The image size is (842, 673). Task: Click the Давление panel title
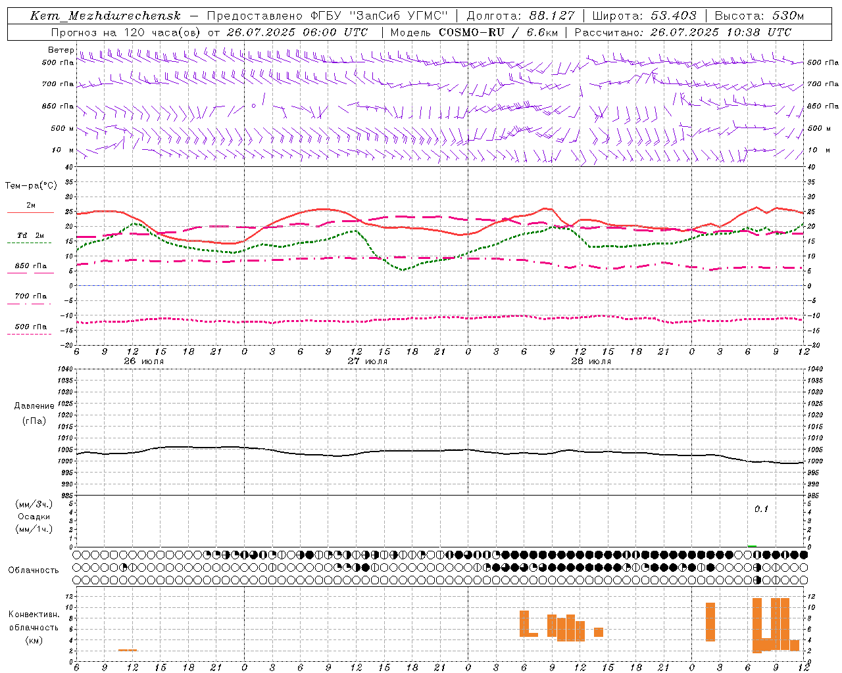click(34, 406)
